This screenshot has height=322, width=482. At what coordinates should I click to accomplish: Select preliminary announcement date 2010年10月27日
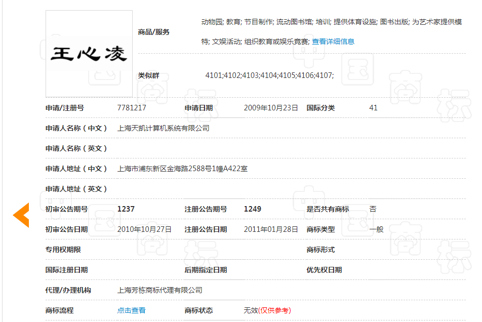coord(144,229)
